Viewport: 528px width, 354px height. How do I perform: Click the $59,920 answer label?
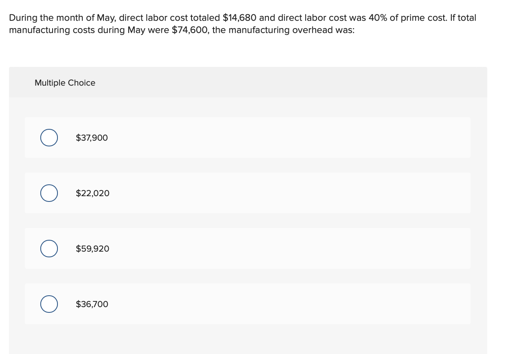pos(92,248)
